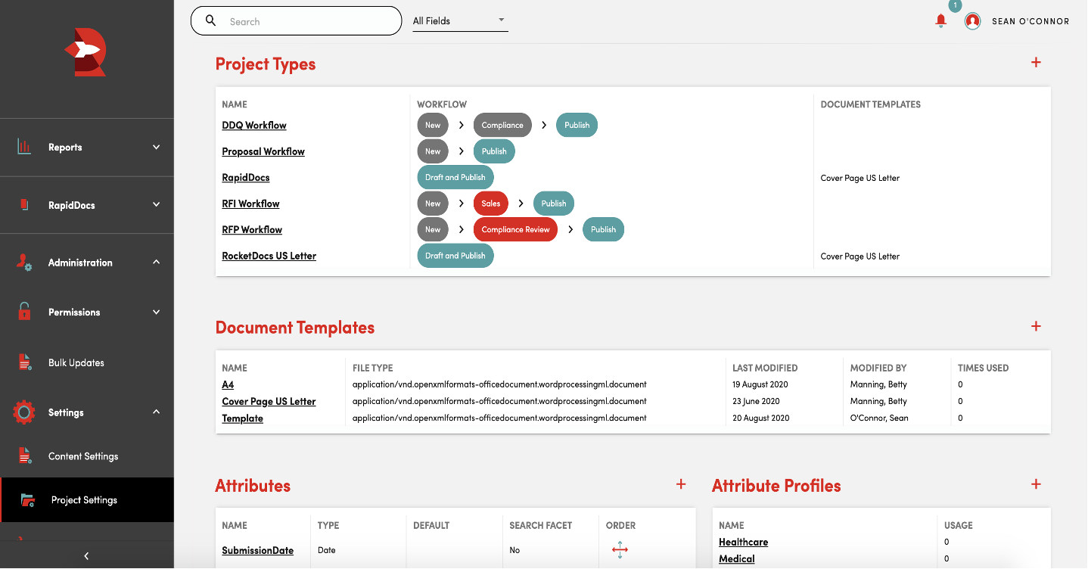The width and height of the screenshot is (1088, 569).
Task: Click the Search input field
Action: 296,21
